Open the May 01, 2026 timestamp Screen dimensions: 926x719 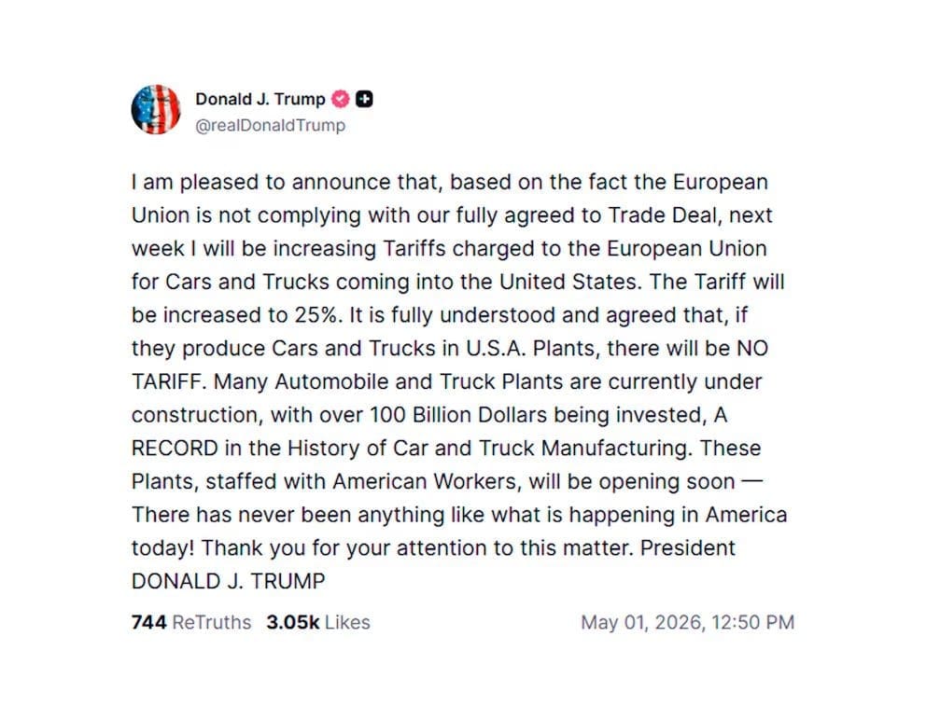641,622
